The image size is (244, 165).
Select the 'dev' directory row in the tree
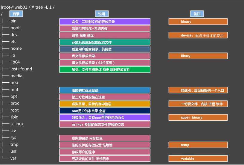pyautogui.click(x=10, y=35)
